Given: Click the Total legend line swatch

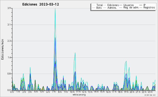Looking at the screenshot, I should pos(93,5).
